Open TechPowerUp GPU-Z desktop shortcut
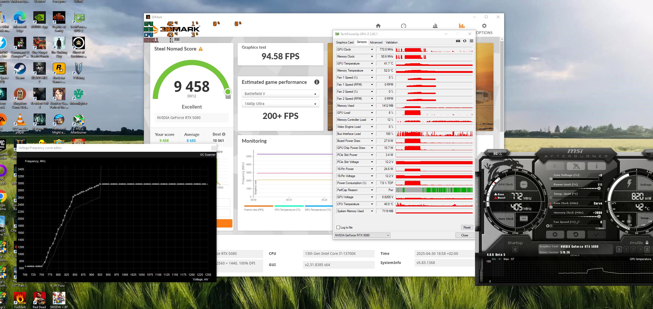 pyautogui.click(x=78, y=22)
